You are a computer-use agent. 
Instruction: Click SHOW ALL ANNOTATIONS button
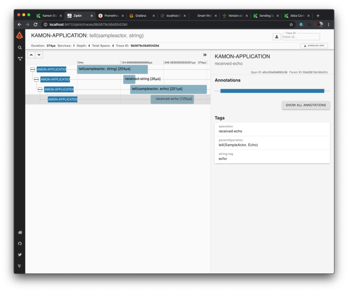(x=306, y=105)
